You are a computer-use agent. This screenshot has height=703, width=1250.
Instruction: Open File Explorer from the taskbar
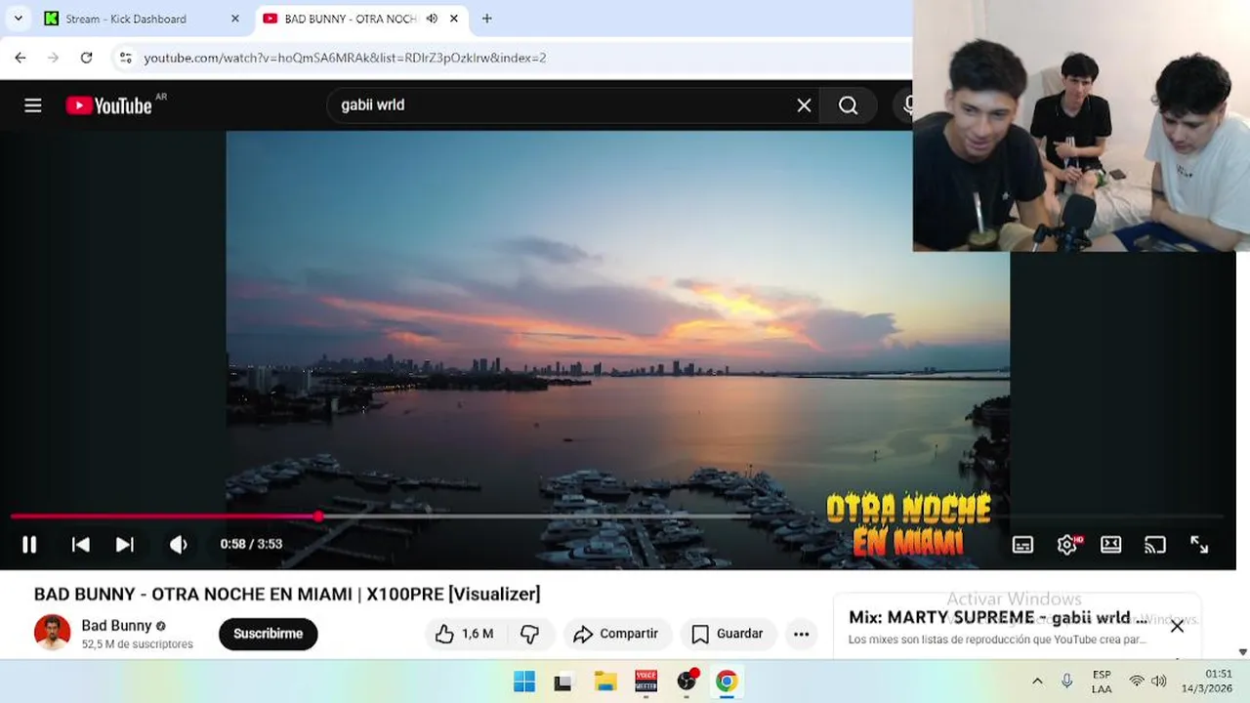pyautogui.click(x=605, y=682)
